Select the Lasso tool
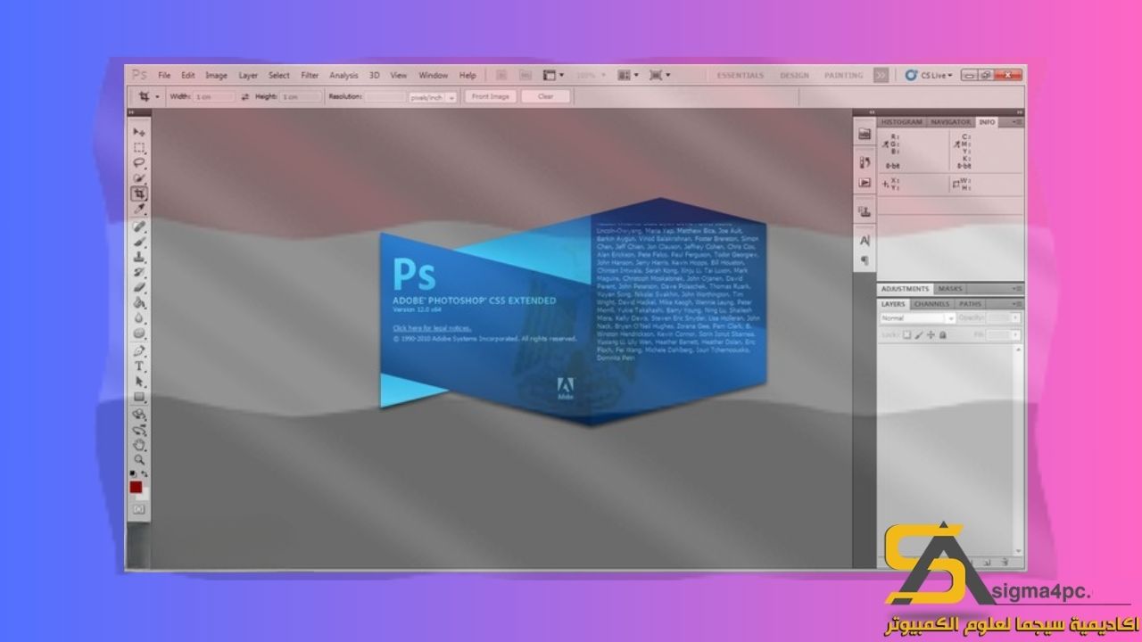The width and height of the screenshot is (1142, 642). [x=140, y=162]
